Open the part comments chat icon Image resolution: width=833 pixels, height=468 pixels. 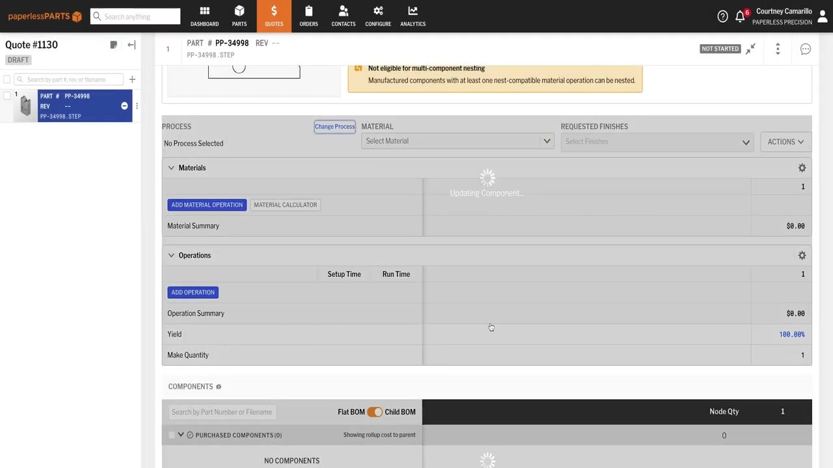pyautogui.click(x=805, y=49)
